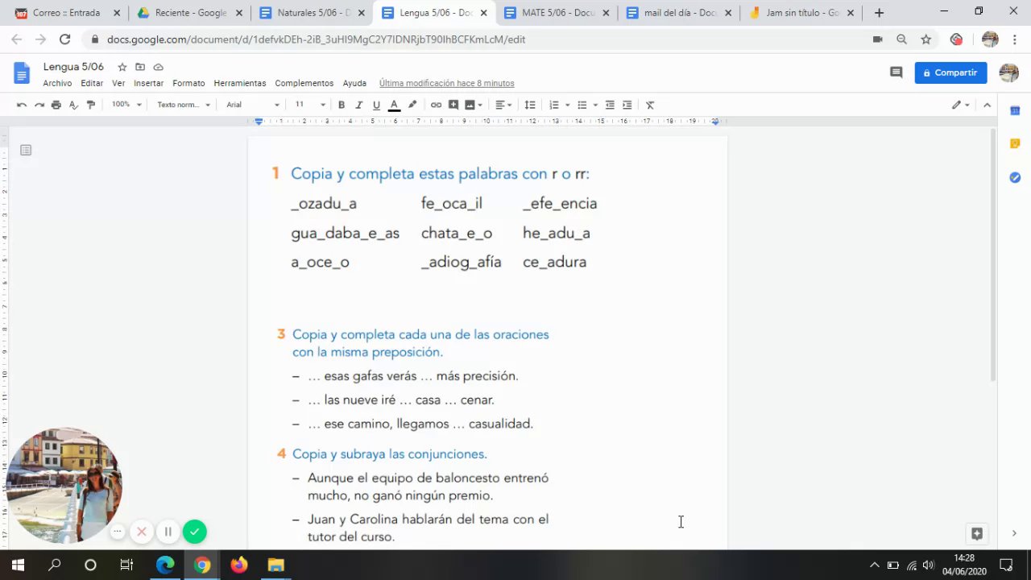Expand bulleted list style arrow

[595, 105]
